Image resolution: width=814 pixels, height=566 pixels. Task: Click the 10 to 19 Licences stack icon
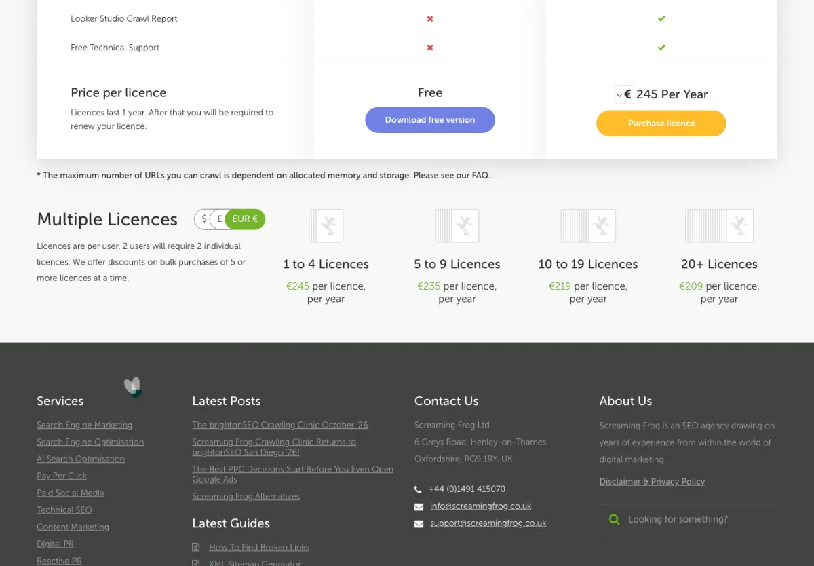[x=588, y=226]
